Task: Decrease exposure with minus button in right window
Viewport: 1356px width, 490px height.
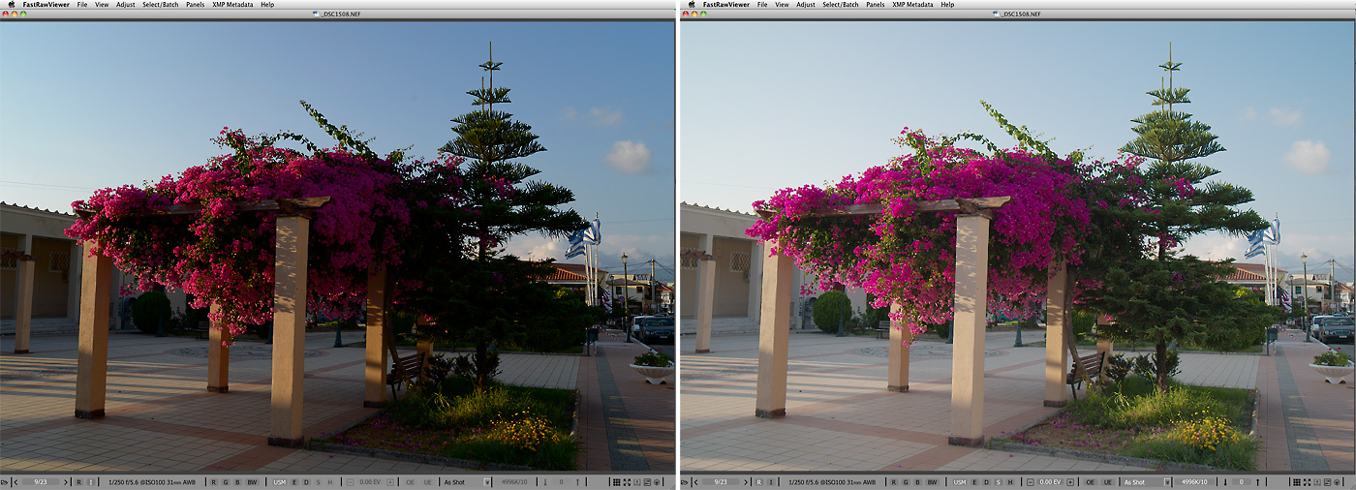Action: click(x=1031, y=481)
